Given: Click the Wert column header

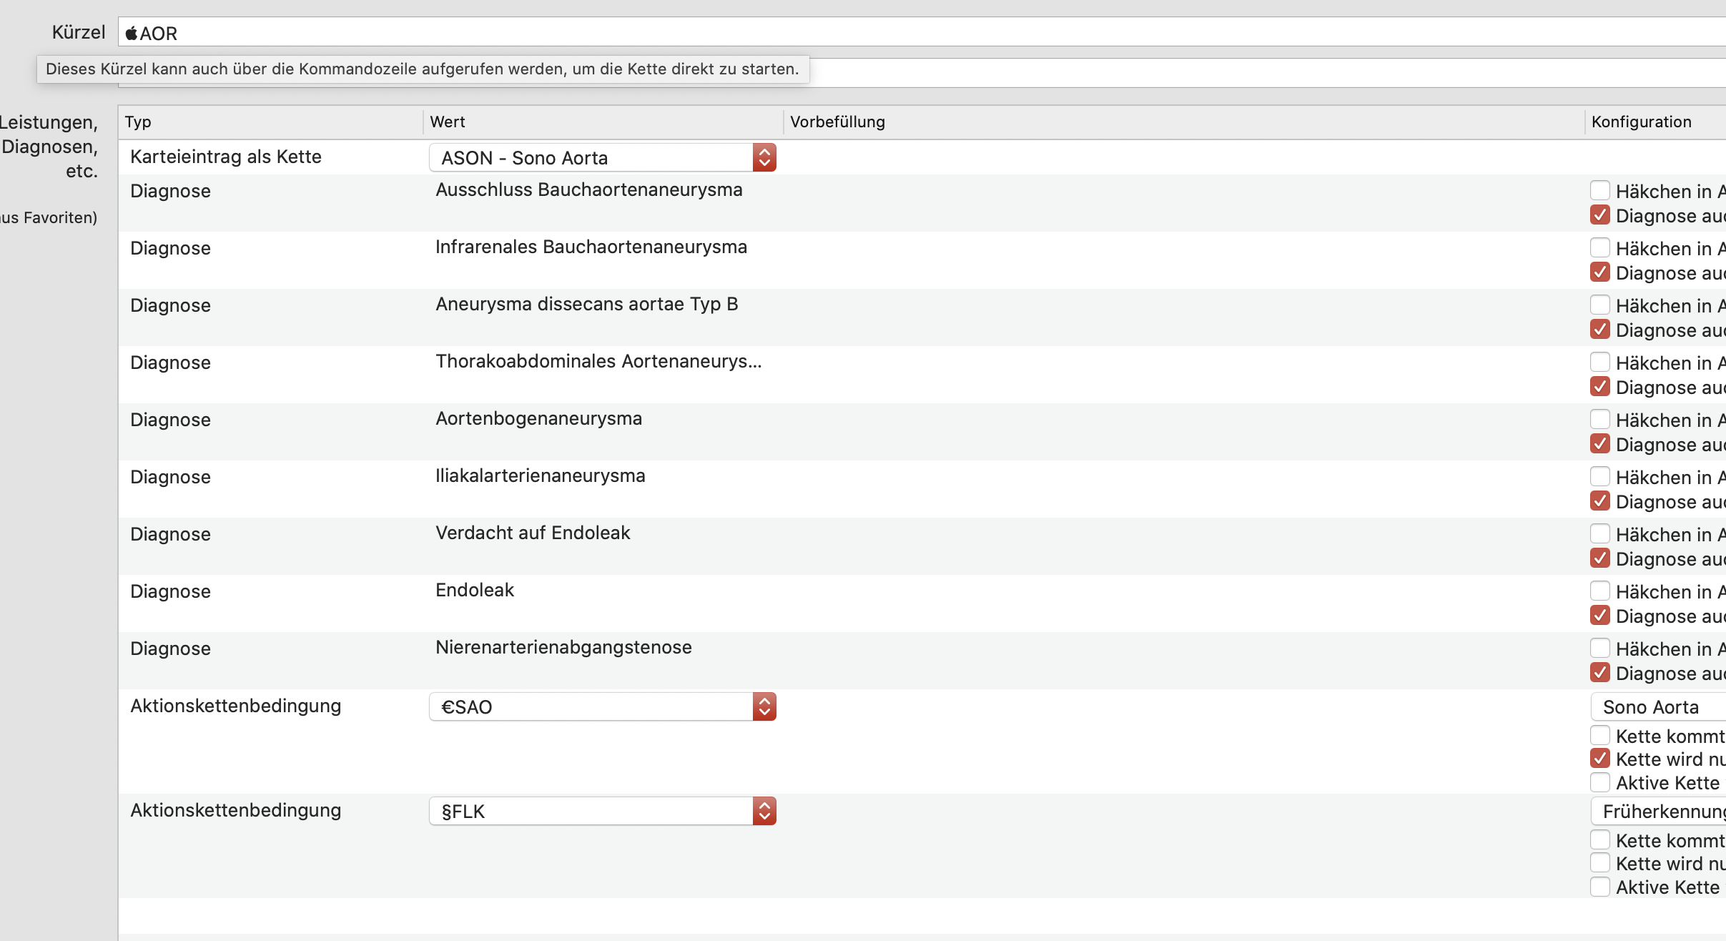Looking at the screenshot, I should tap(603, 122).
